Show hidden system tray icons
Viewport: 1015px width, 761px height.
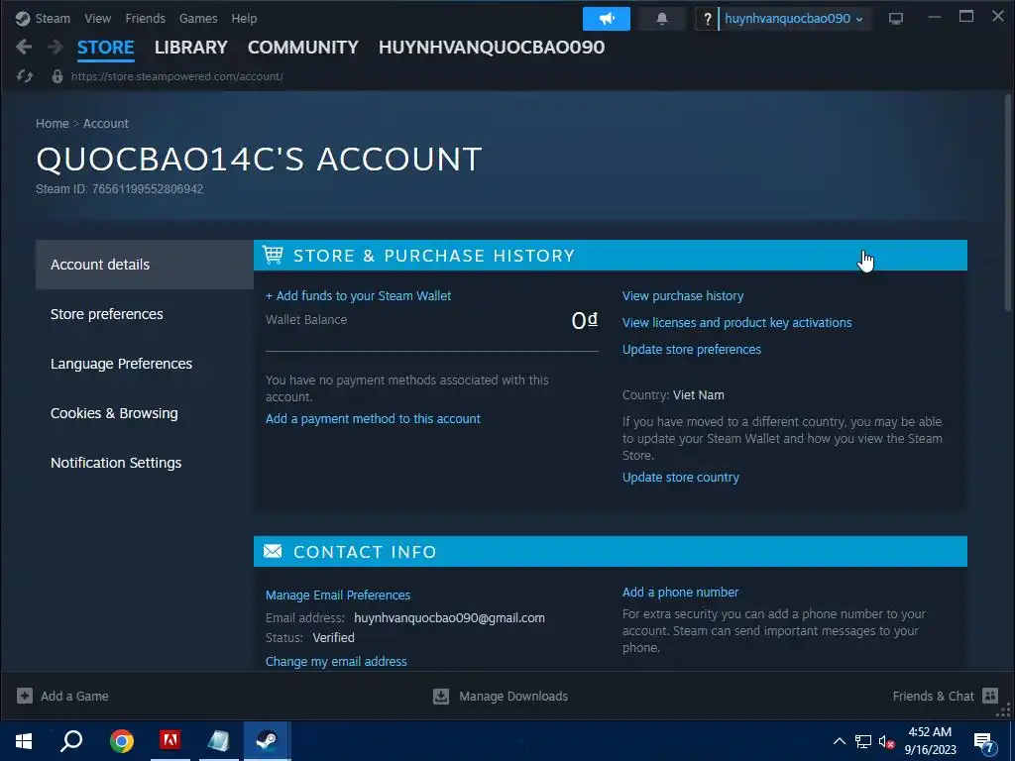point(839,741)
